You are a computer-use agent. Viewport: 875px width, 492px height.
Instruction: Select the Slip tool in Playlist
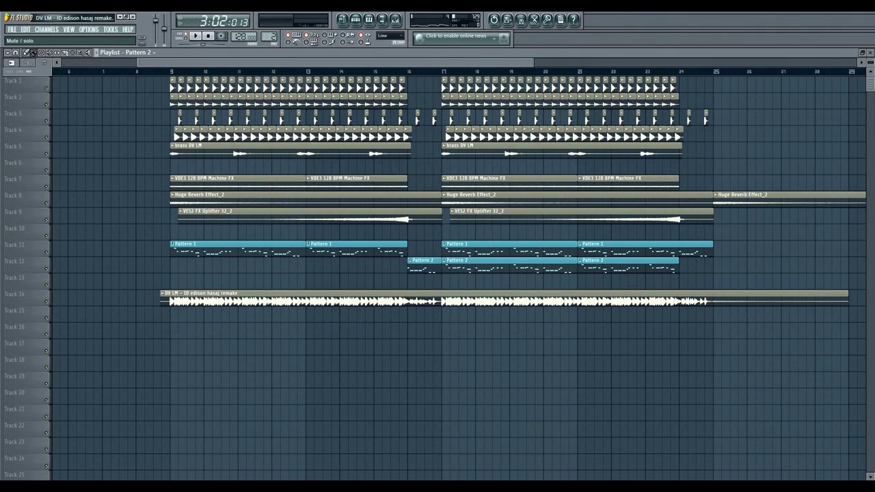56,53
